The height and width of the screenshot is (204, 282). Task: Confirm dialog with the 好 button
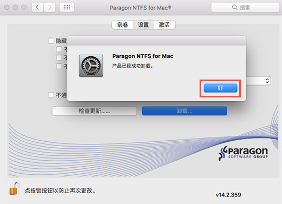(x=220, y=88)
